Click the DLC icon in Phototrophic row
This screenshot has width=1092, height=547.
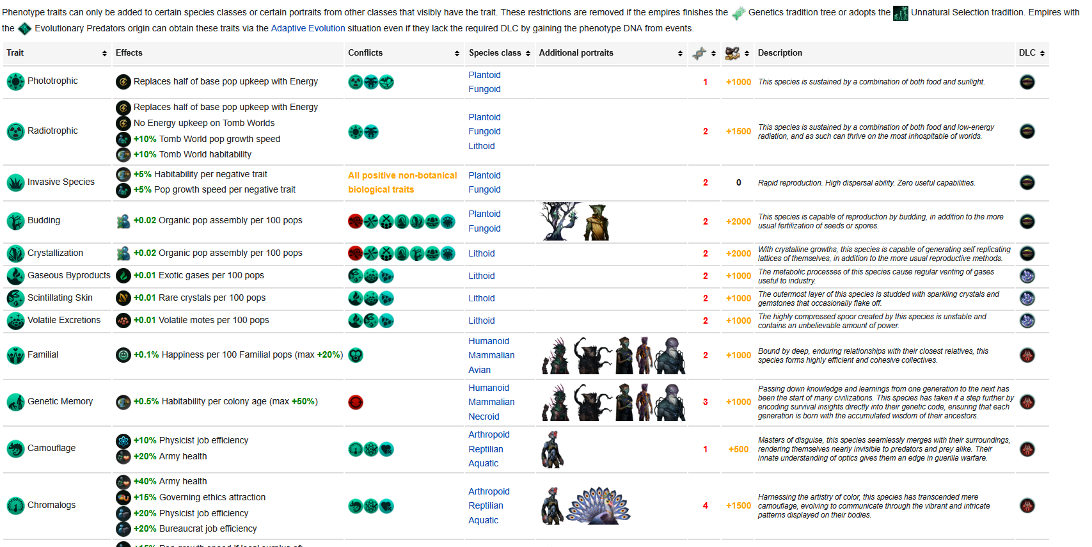[x=1027, y=82]
